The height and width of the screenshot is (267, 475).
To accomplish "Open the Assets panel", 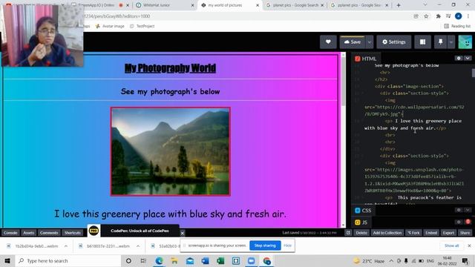I will (29, 233).
